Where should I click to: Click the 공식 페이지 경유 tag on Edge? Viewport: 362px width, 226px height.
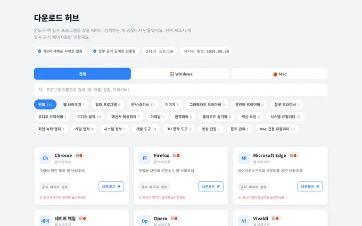coord(253,187)
